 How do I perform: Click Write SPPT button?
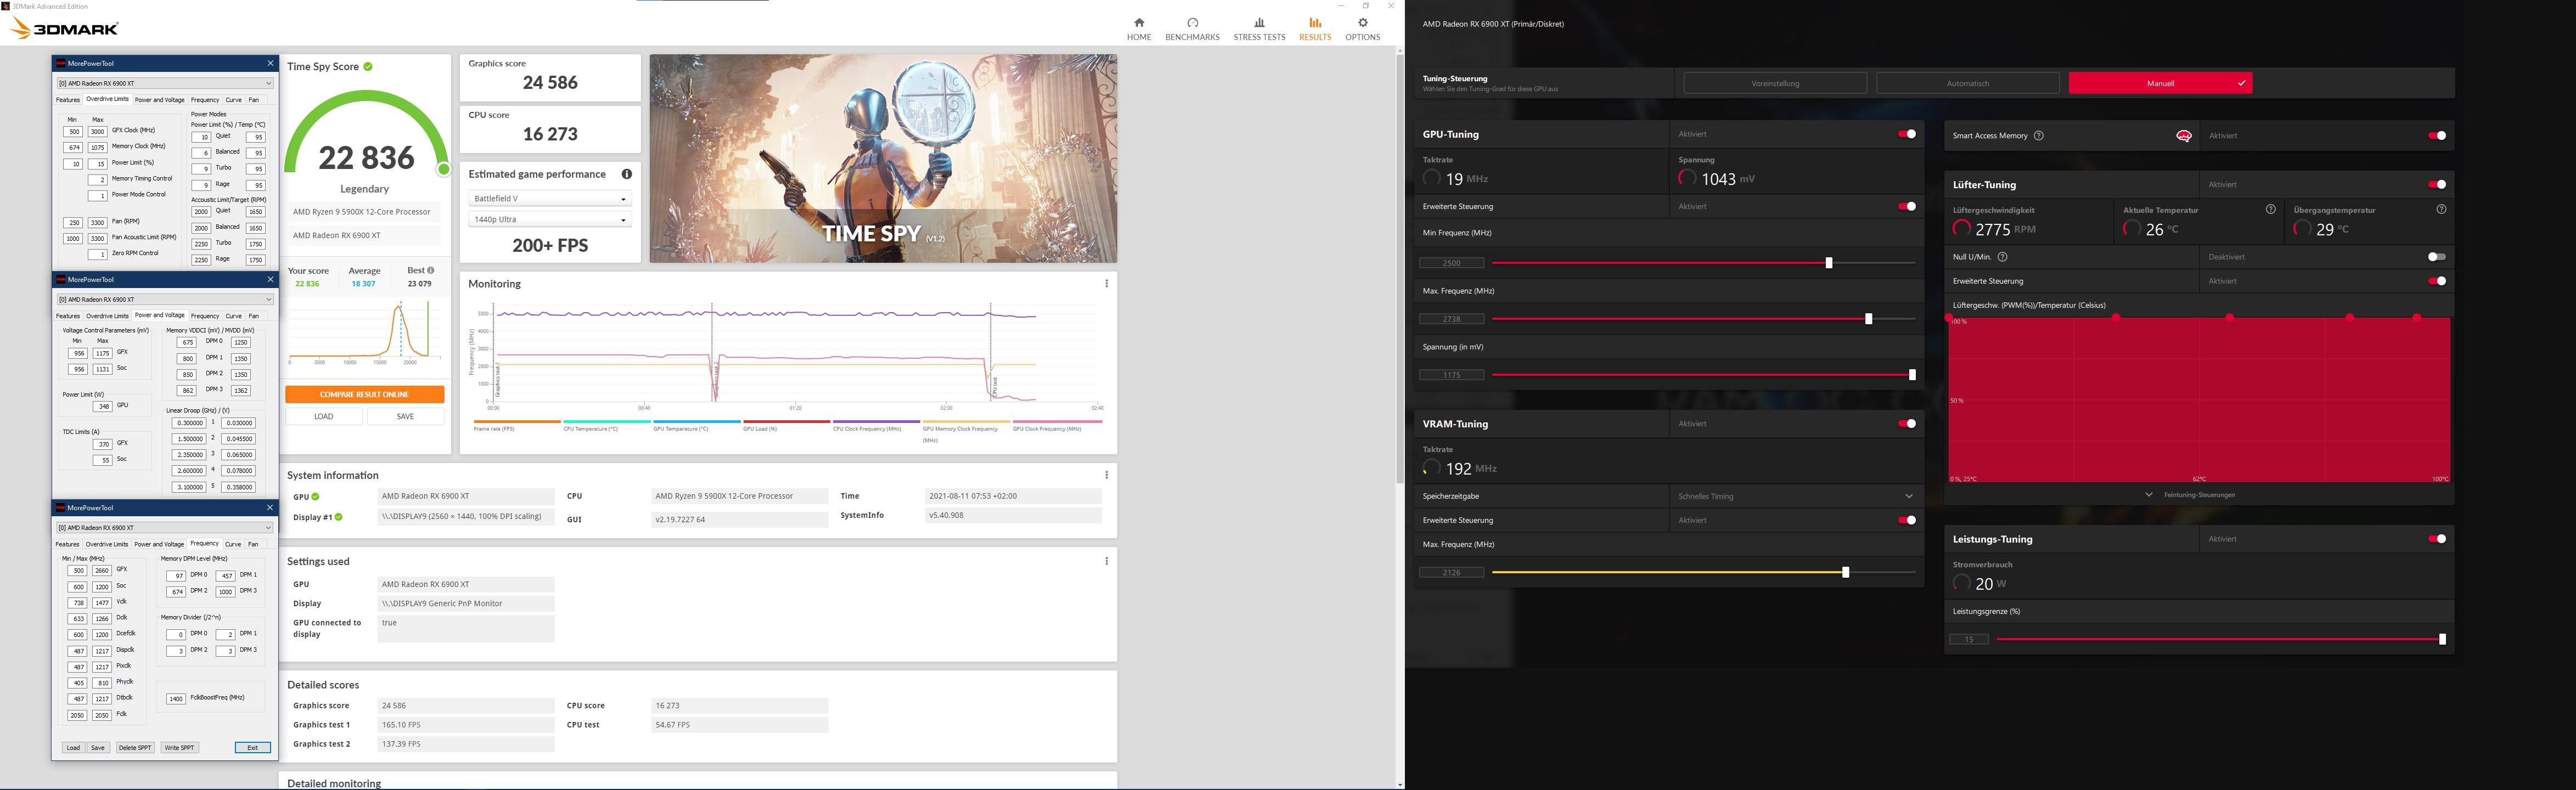[179, 748]
